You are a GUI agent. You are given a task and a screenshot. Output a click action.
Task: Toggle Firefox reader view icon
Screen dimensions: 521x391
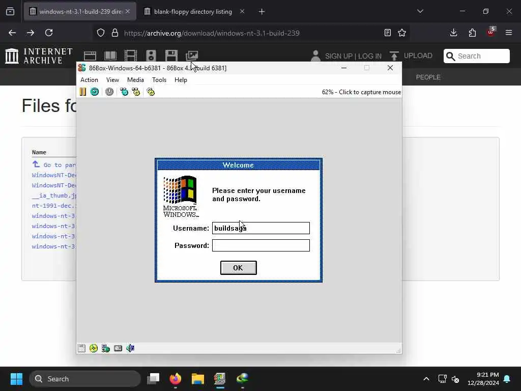tap(387, 33)
